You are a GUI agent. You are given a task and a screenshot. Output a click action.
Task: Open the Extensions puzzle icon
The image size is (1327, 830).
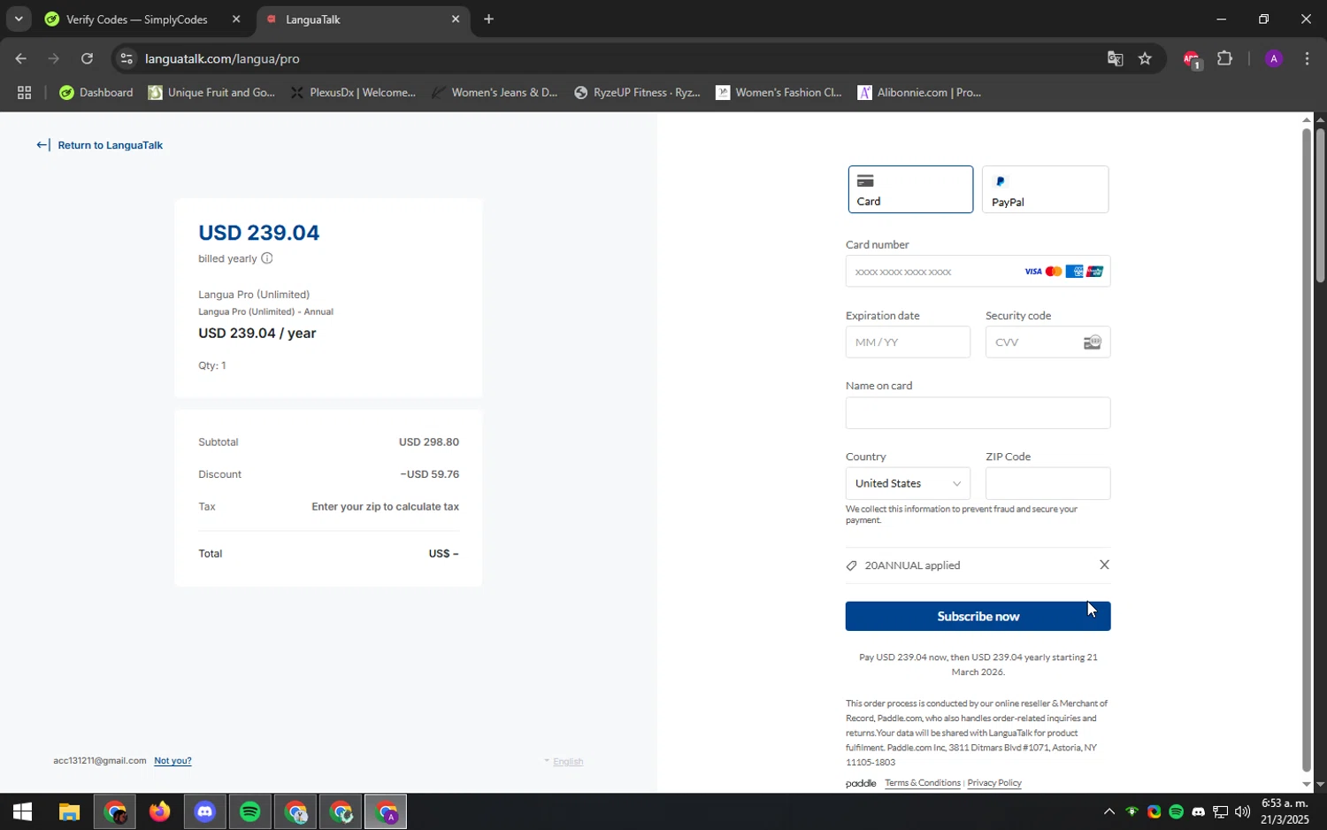(1225, 59)
